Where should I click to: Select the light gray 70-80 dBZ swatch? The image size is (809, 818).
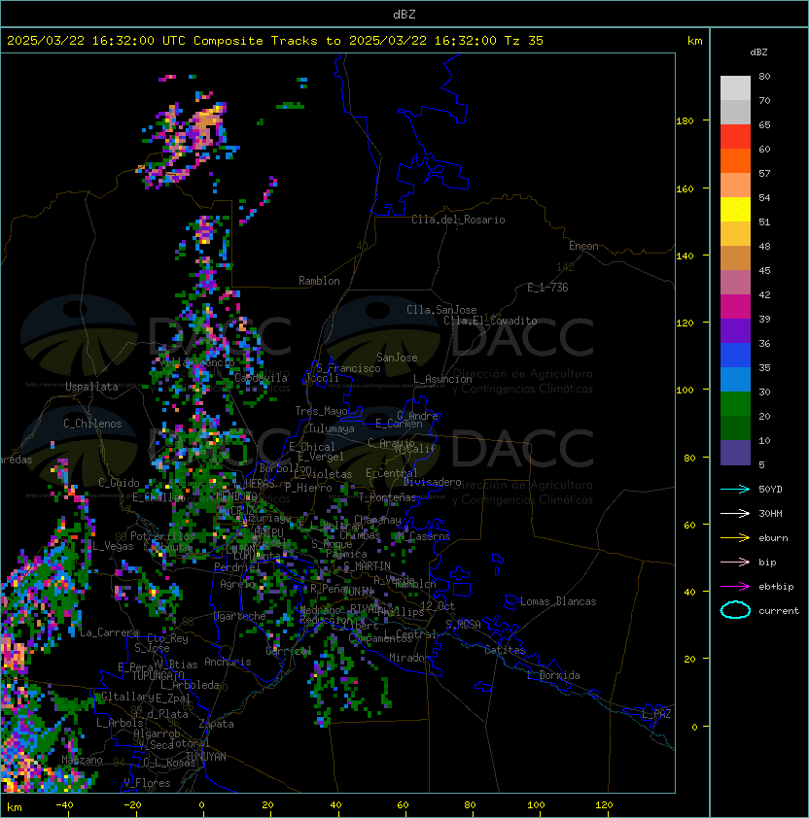click(x=735, y=88)
